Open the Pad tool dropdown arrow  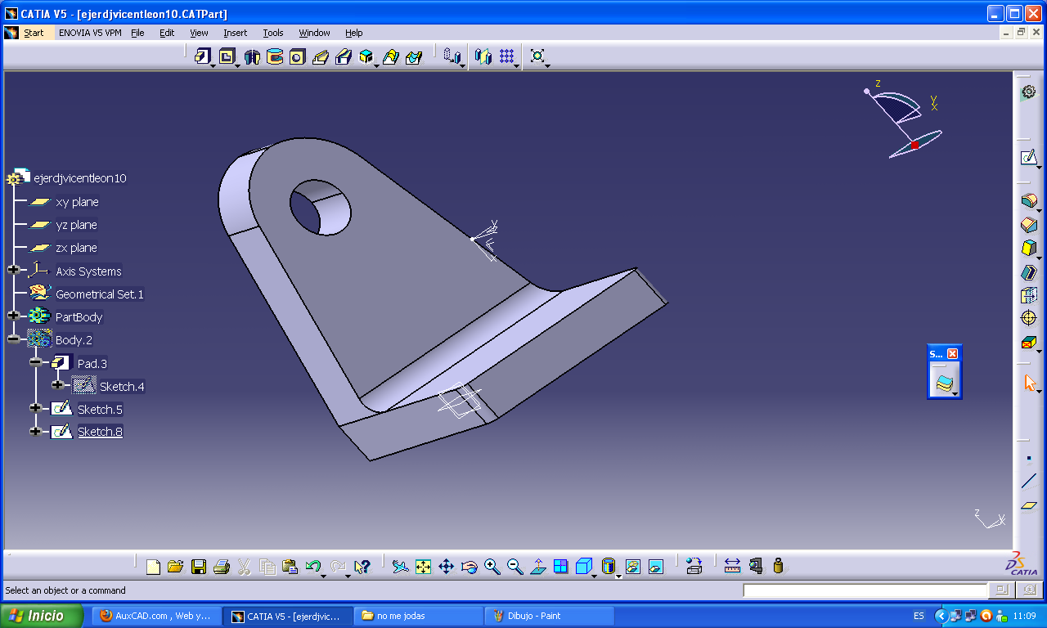213,65
